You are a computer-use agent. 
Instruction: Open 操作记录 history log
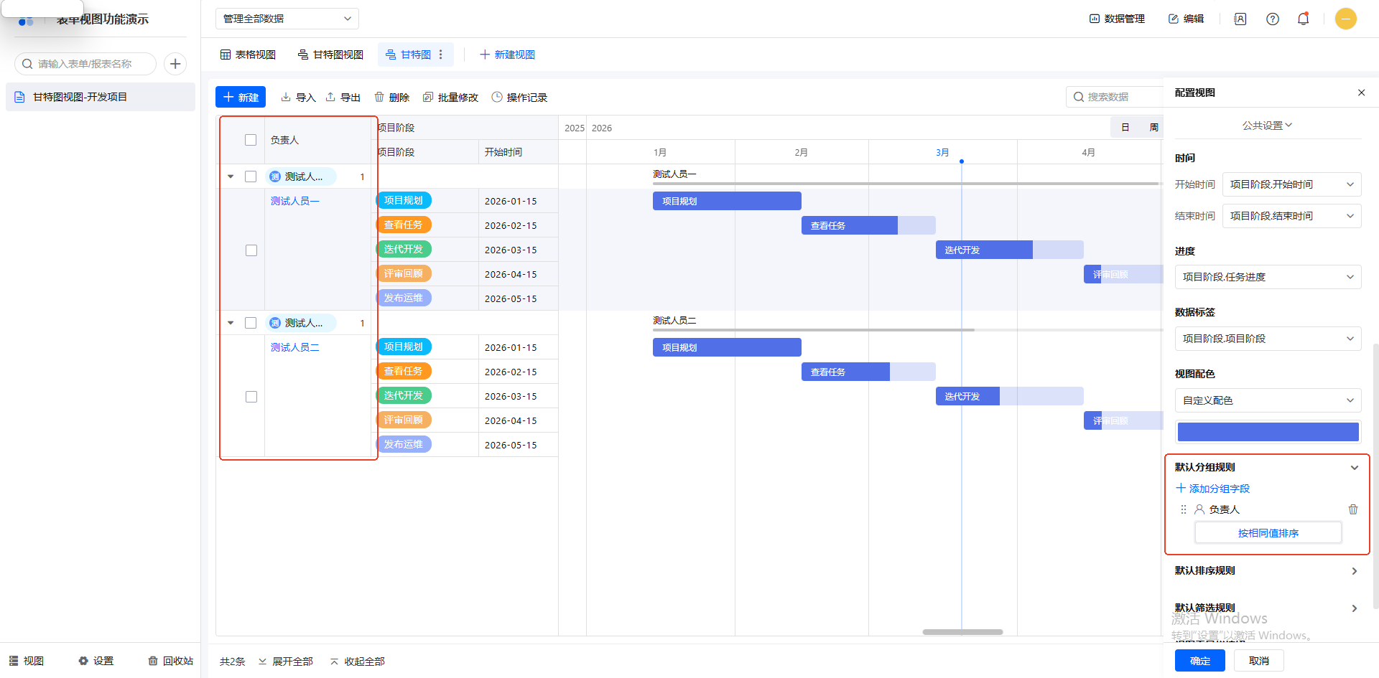click(519, 98)
